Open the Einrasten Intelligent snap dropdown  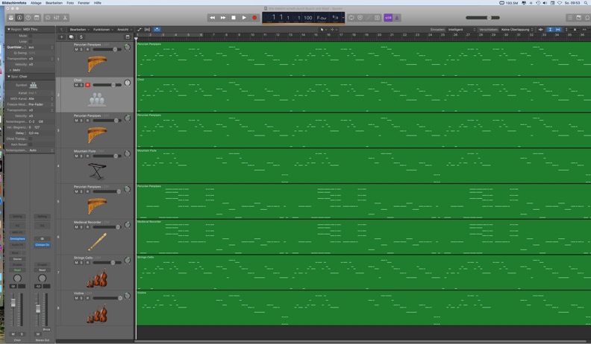[462, 29]
